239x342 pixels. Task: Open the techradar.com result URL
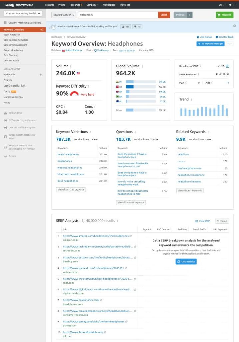pyautogui.click(x=98, y=247)
